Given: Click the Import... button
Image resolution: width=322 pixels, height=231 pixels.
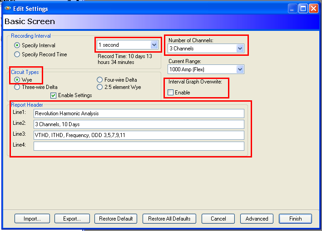Looking at the screenshot, I should [x=32, y=219].
